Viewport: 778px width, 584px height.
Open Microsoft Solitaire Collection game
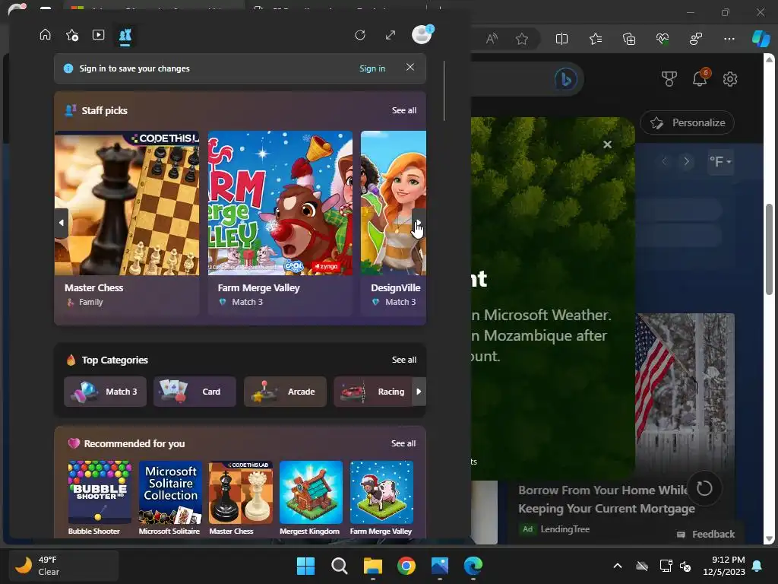click(170, 497)
